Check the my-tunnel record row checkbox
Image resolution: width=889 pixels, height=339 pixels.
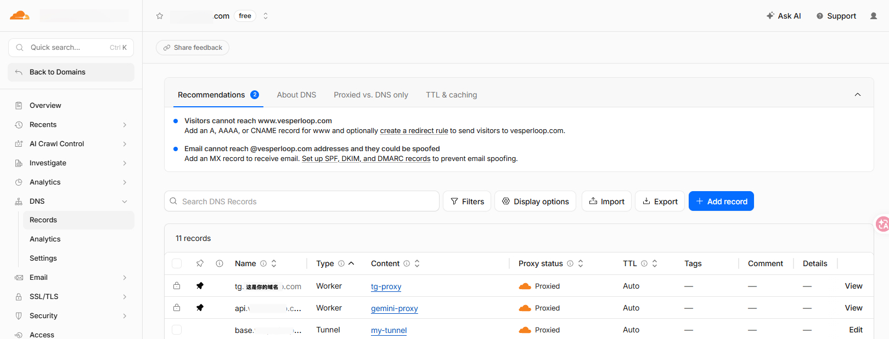coord(177,330)
